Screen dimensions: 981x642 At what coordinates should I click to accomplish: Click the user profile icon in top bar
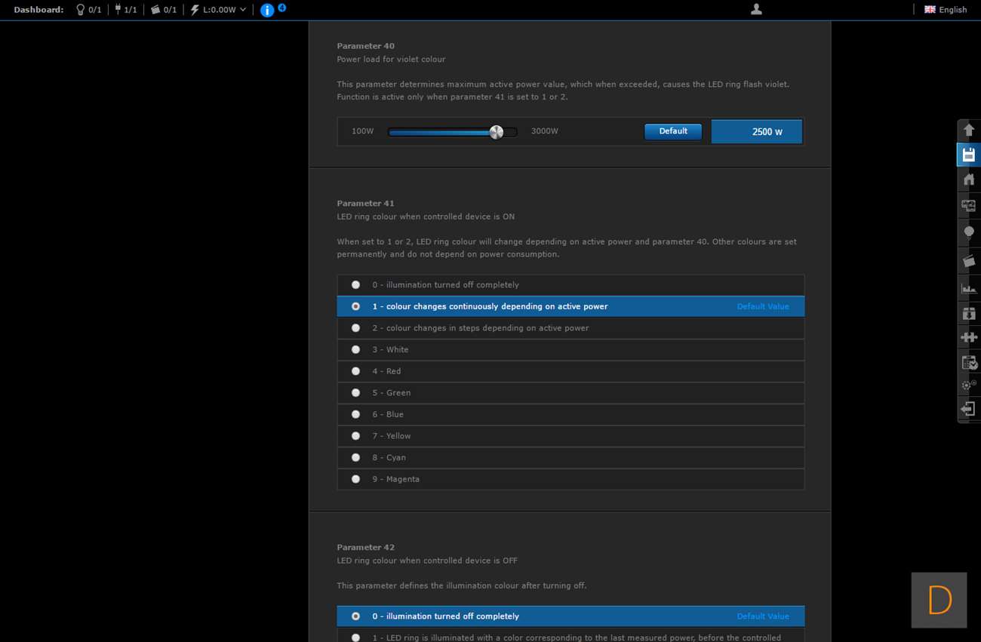click(756, 9)
